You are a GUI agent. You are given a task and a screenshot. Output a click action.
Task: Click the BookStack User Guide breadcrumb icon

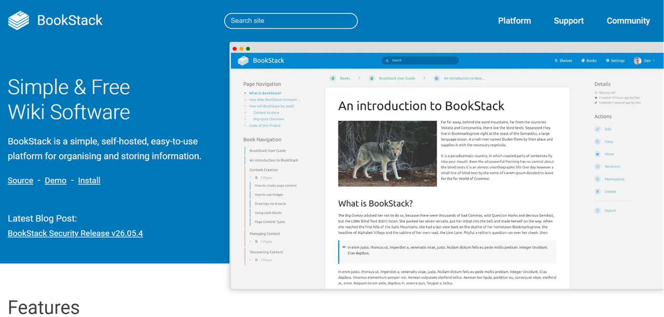372,78
